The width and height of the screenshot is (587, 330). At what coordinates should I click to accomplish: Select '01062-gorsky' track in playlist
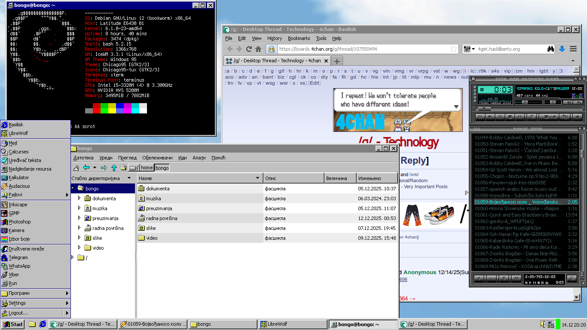click(526, 221)
